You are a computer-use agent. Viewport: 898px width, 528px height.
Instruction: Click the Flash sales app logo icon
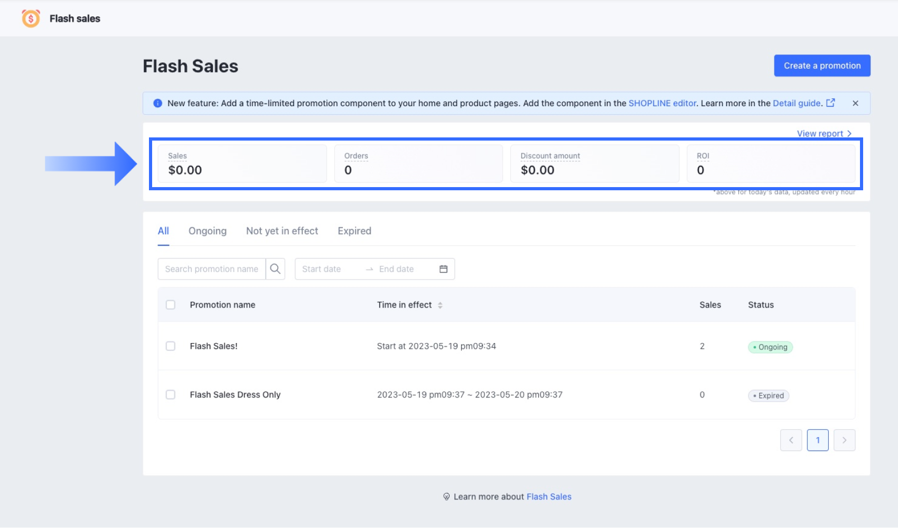point(31,18)
